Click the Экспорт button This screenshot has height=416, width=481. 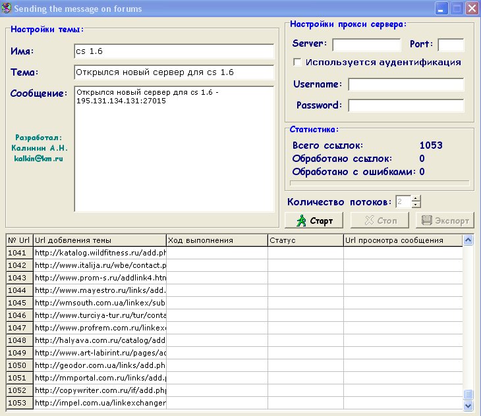(x=445, y=221)
